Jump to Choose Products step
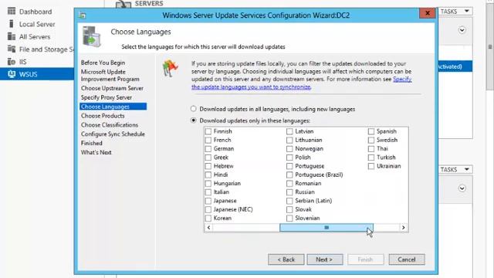494x278 pixels. 103,116
